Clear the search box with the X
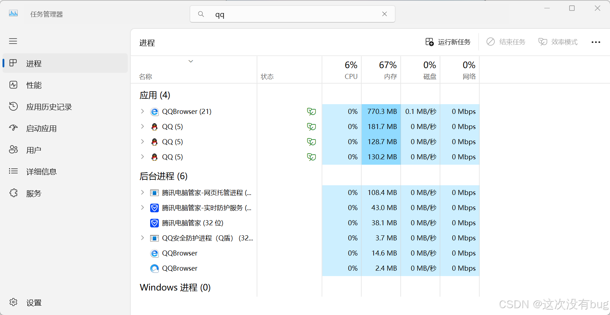Image resolution: width=610 pixels, height=315 pixels. [x=384, y=14]
